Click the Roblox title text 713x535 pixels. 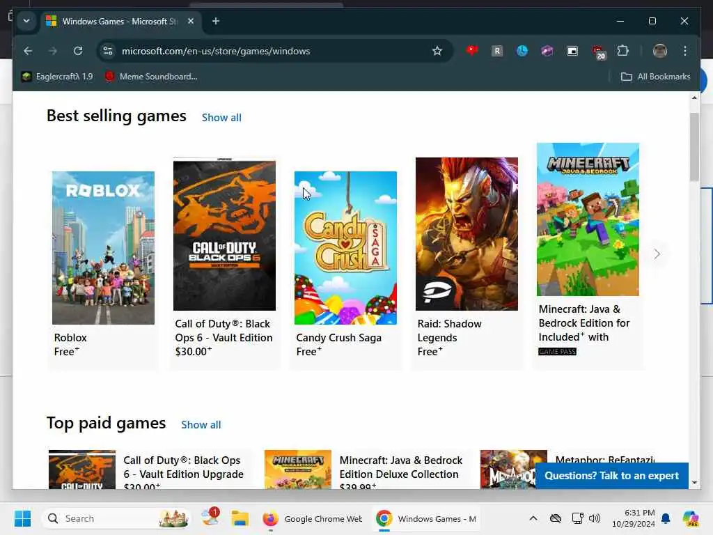click(x=70, y=338)
